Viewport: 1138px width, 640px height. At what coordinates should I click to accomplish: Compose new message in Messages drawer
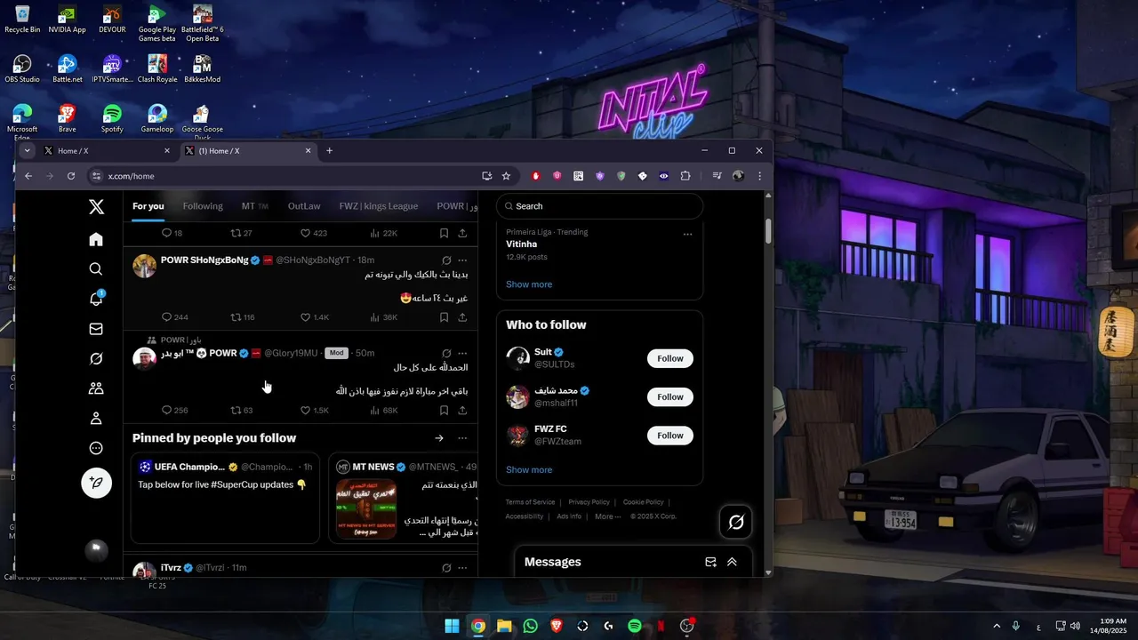(x=710, y=562)
